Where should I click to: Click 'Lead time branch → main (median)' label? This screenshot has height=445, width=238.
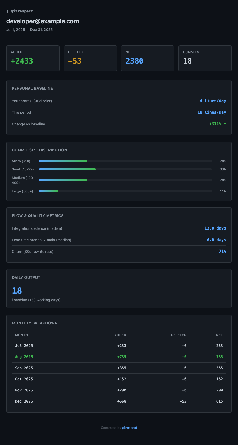(x=42, y=240)
